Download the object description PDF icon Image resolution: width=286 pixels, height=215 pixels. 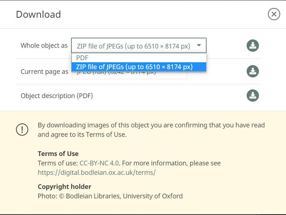pyautogui.click(x=253, y=96)
